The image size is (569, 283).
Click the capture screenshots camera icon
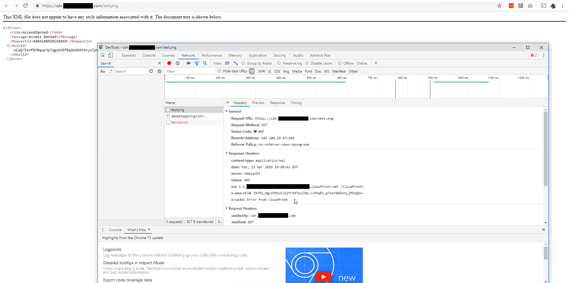[x=188, y=63]
